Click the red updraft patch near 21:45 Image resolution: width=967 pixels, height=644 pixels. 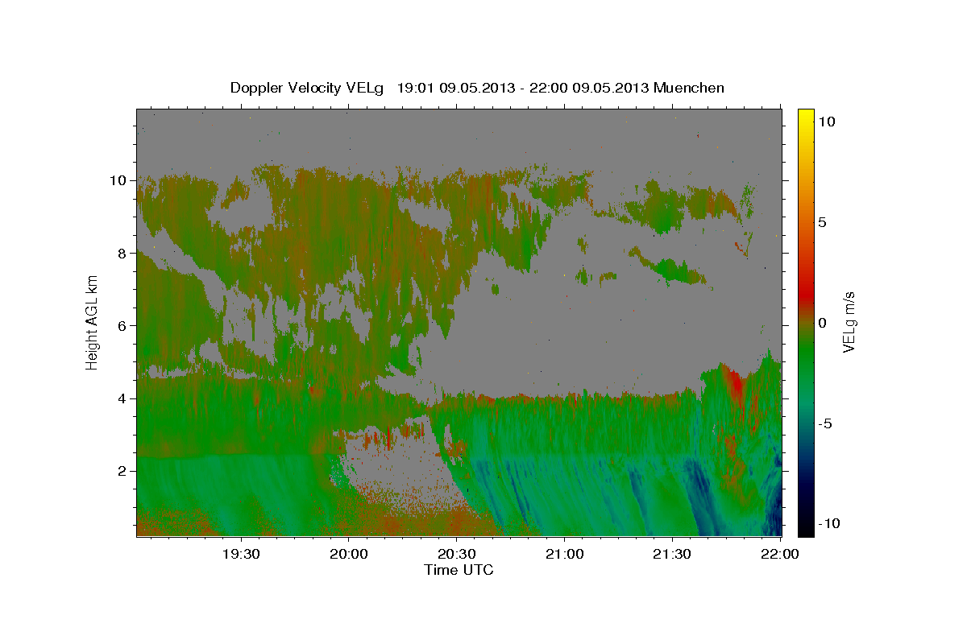coord(736,381)
